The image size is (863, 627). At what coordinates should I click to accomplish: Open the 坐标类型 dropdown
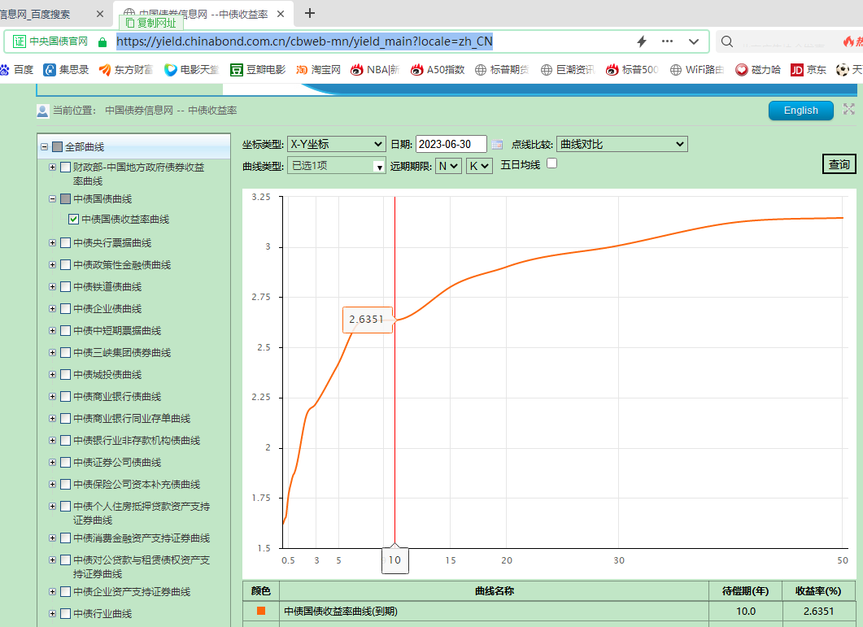[337, 144]
